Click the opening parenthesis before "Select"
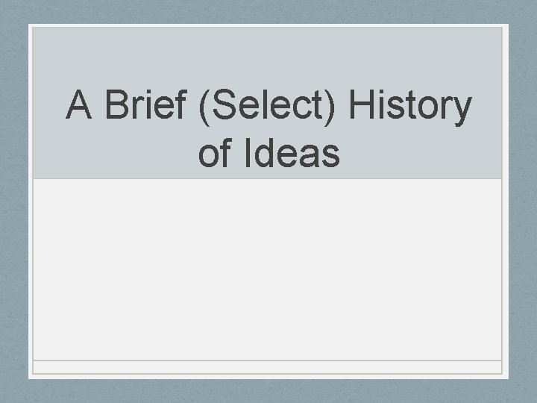This screenshot has height=403, width=537. tap(204, 107)
